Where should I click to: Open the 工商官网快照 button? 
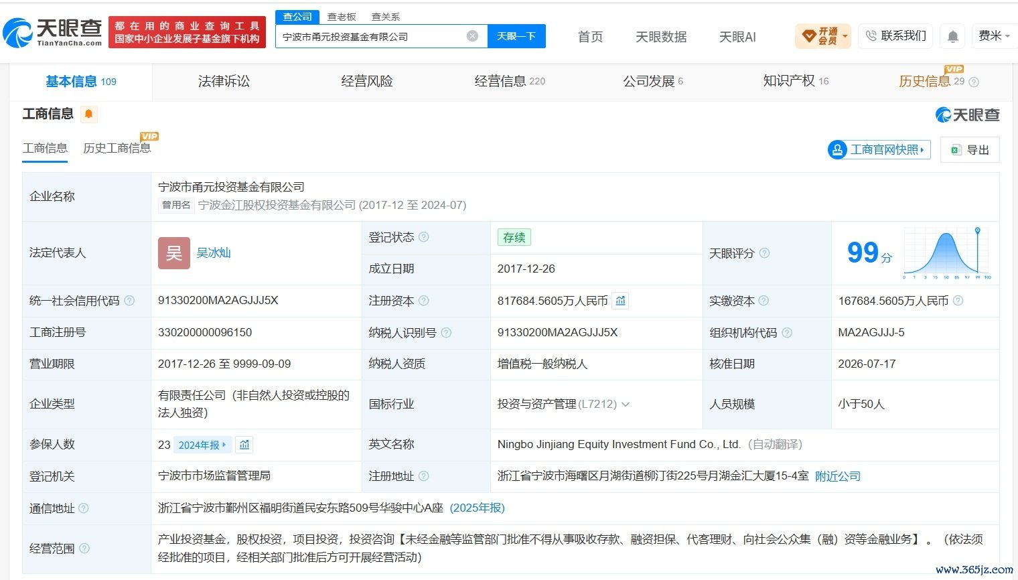click(x=879, y=149)
